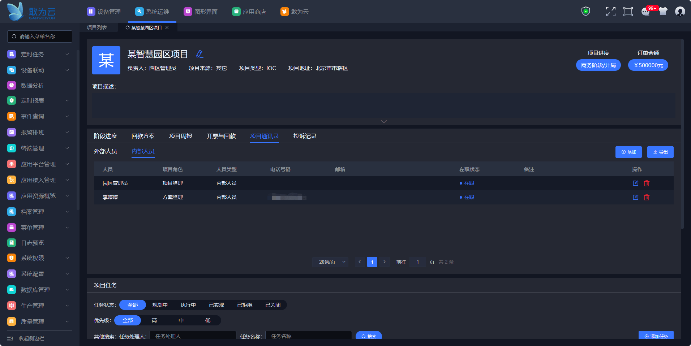The image size is (691, 346).
Task: Click the 设备联动 sidebar icon
Action: pyautogui.click(x=12, y=70)
